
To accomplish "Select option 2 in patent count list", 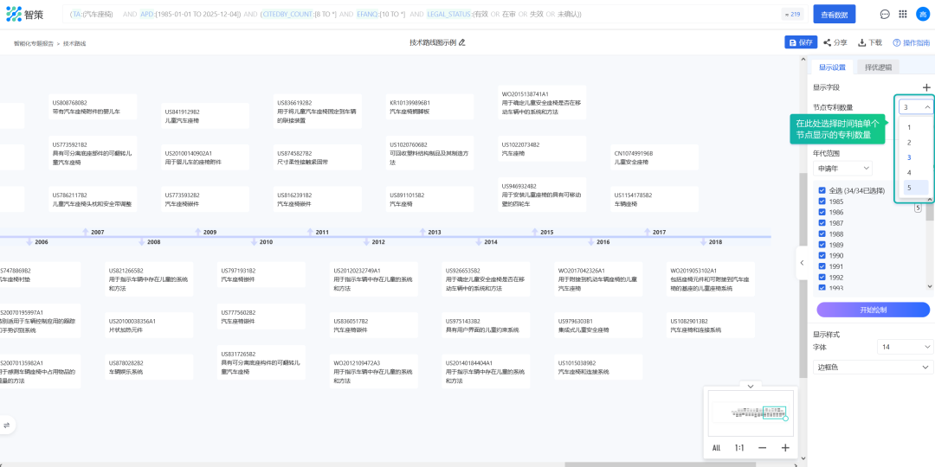I will [913, 143].
